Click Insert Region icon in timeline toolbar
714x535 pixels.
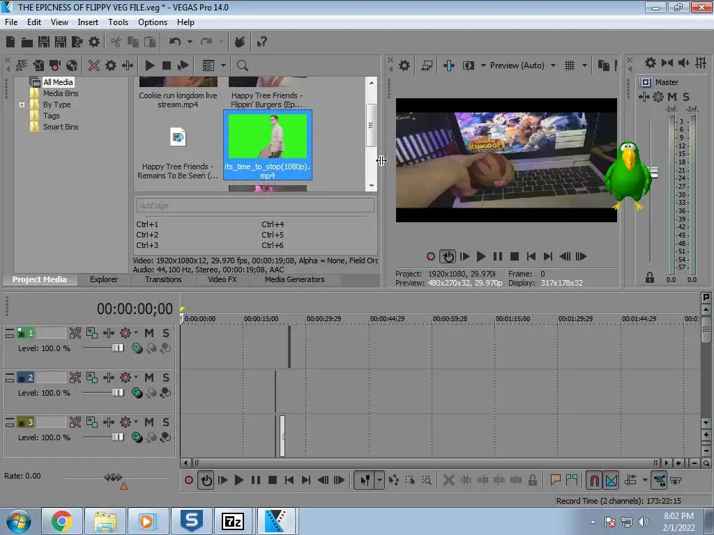coord(572,479)
